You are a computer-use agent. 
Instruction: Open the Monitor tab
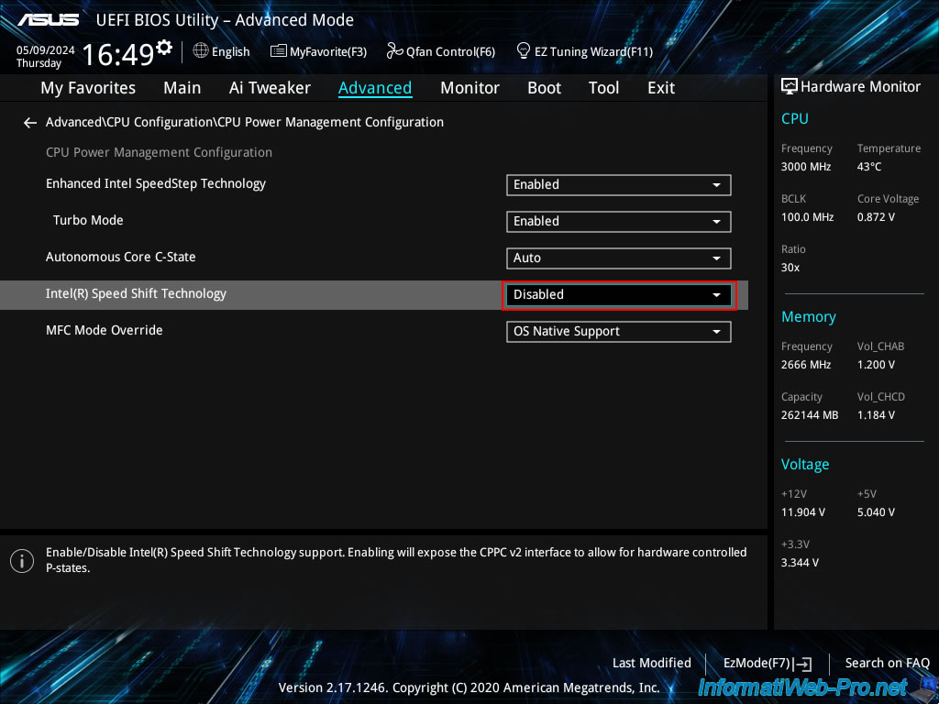469,88
